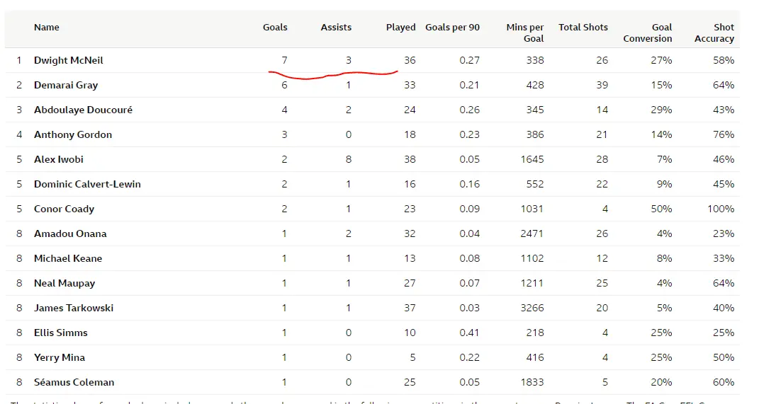Choose Amadou Onana's name
759x404 pixels.
[70, 234]
